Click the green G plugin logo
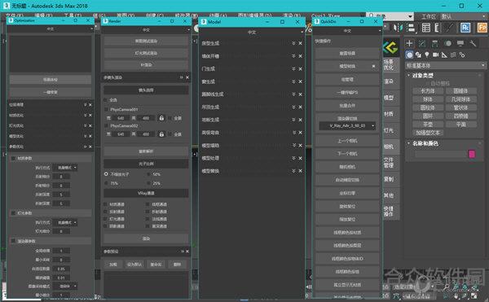This screenshot has width=489, height=302. [390, 48]
